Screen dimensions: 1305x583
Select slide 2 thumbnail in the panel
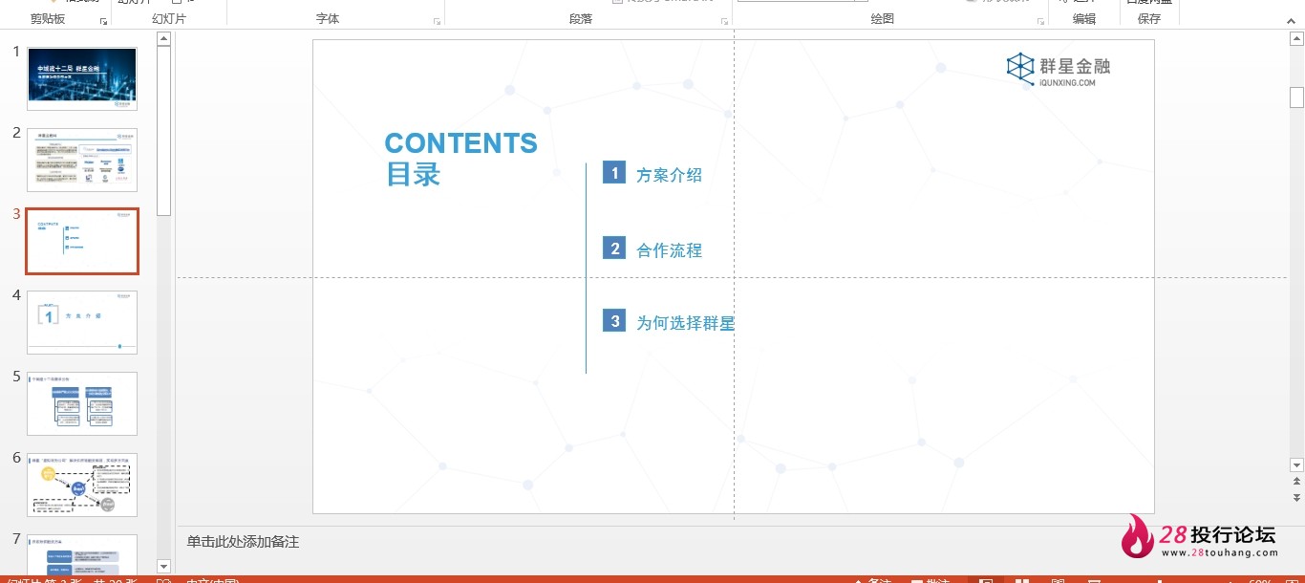[82, 161]
